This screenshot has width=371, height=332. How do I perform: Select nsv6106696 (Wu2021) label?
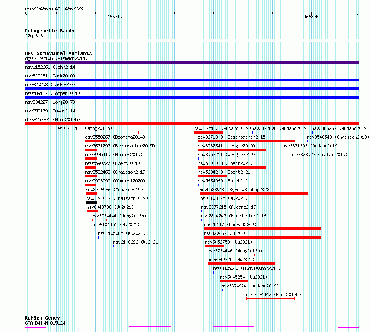point(137,242)
